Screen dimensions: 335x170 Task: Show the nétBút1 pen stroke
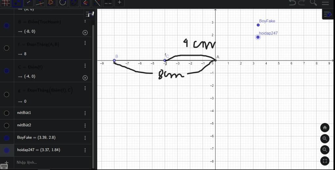[7, 113]
